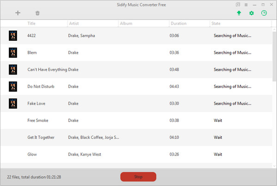Click the green upload arrow icon
The height and width of the screenshot is (186, 277).
[239, 13]
